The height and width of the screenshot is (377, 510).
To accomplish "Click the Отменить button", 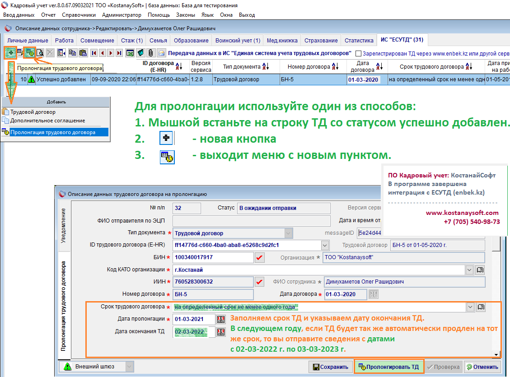I will pyautogui.click(x=483, y=367).
